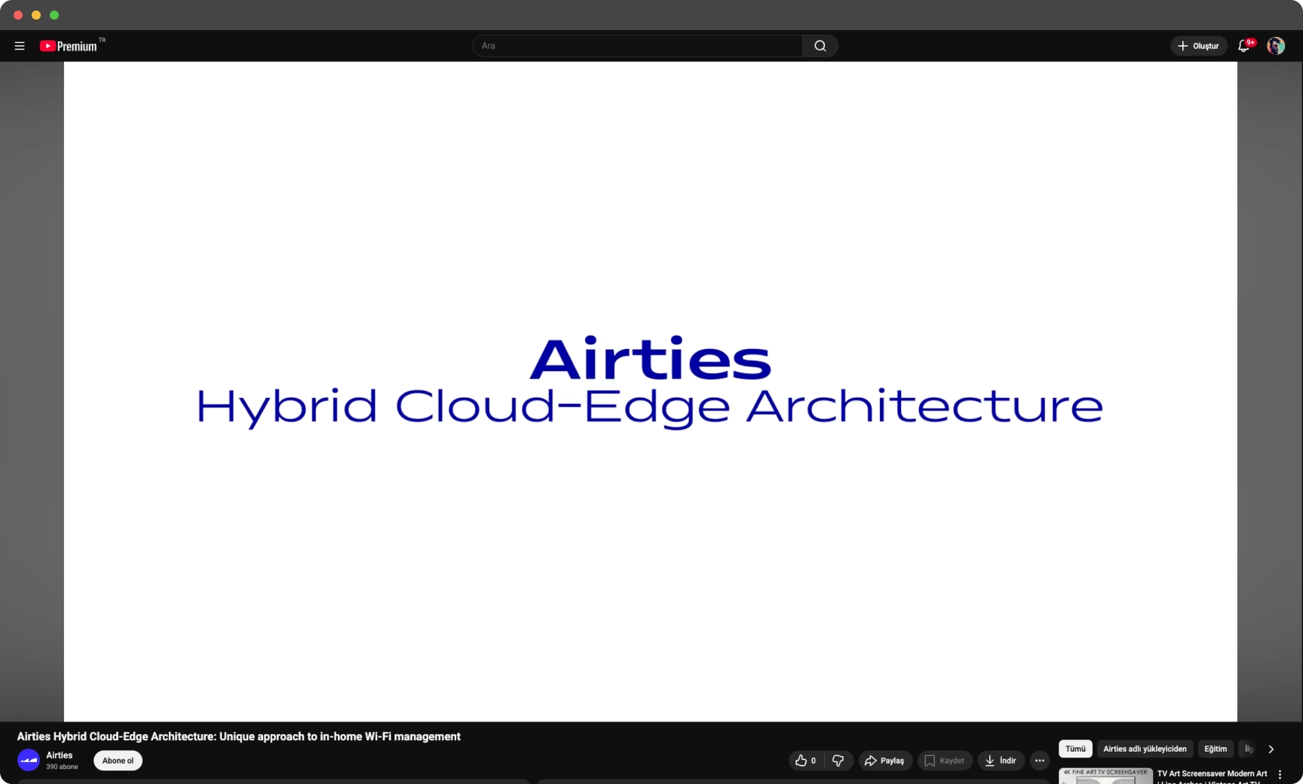Open the Oluştur create button
The image size is (1303, 784).
tap(1199, 46)
